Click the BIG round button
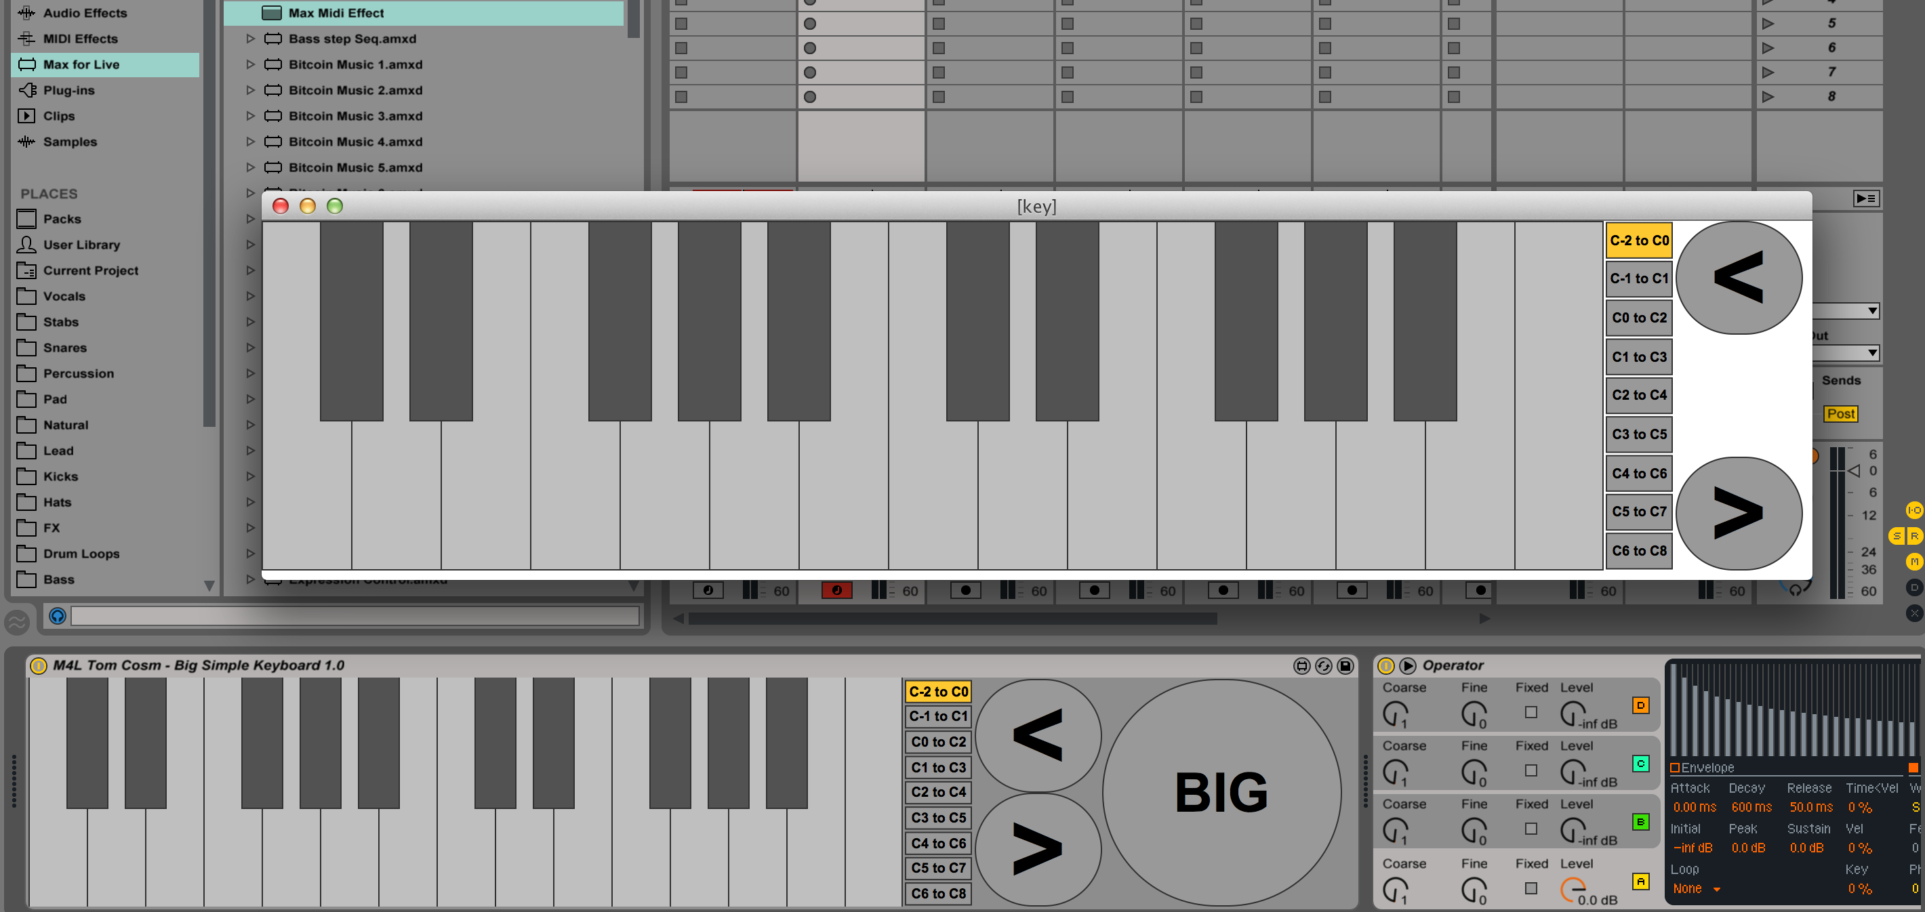This screenshot has width=1925, height=912. point(1221,792)
